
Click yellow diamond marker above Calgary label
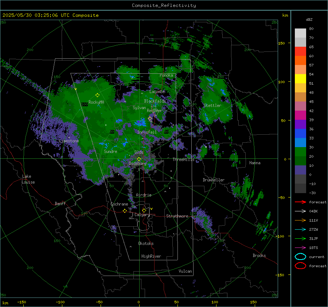coord(144,210)
